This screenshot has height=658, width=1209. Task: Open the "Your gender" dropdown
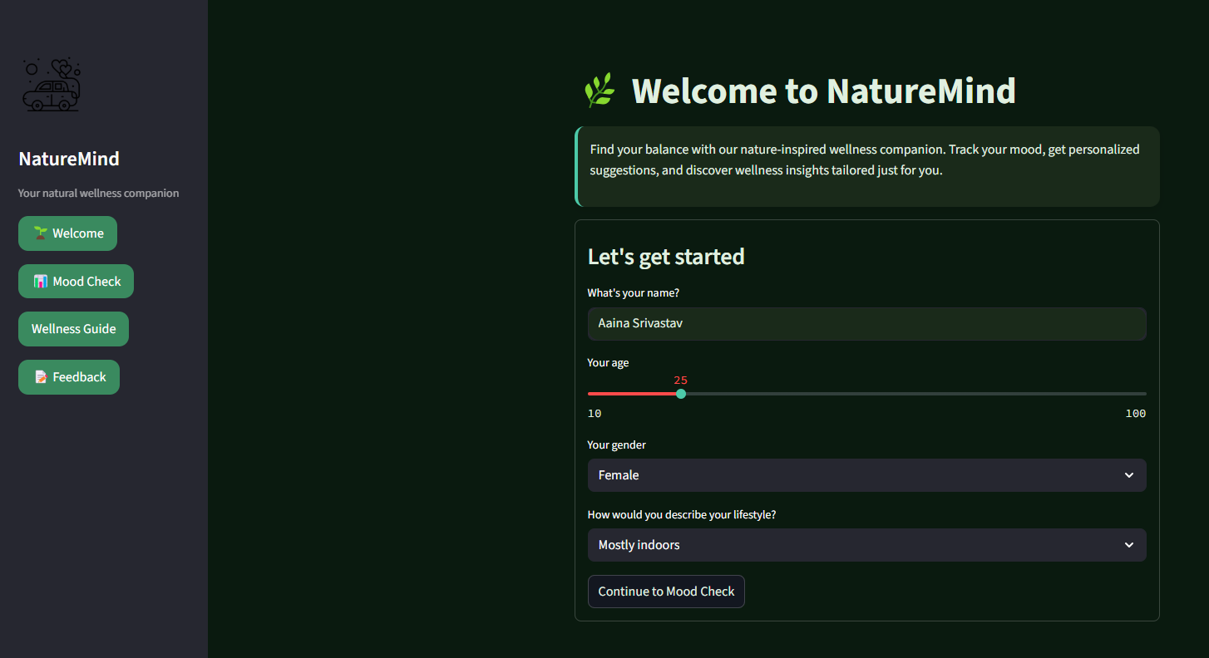pos(866,475)
